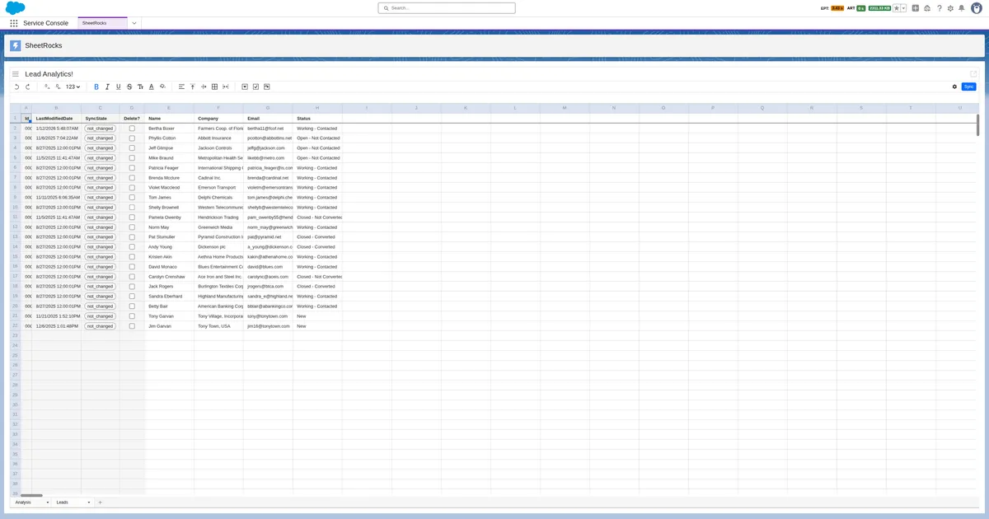Viewport: 989px width, 519px height.
Task: Select column H header
Action: [x=317, y=108]
